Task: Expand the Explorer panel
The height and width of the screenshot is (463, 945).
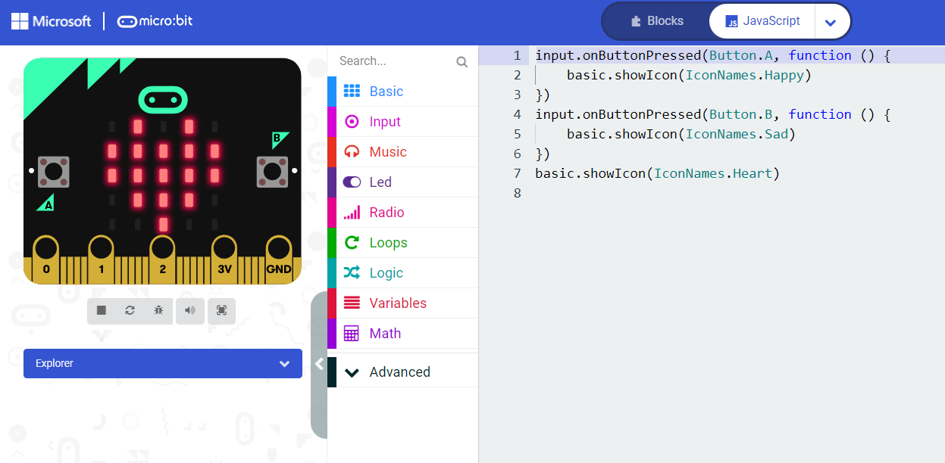Action: (163, 363)
